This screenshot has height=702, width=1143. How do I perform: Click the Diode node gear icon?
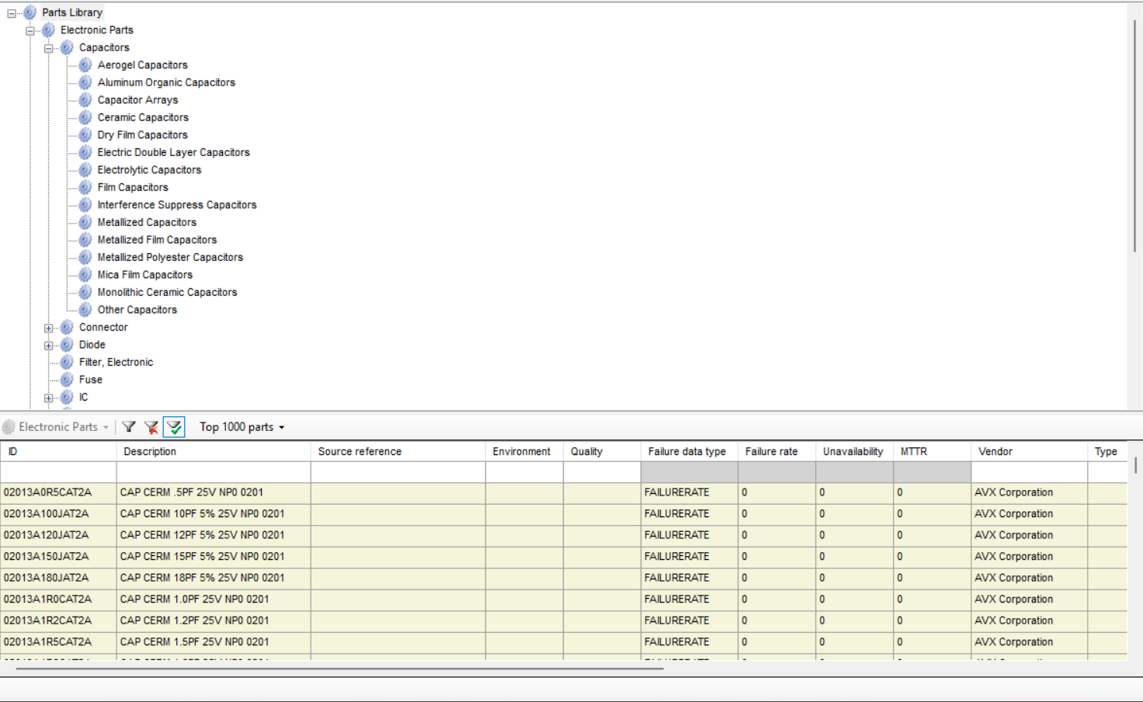coord(67,345)
